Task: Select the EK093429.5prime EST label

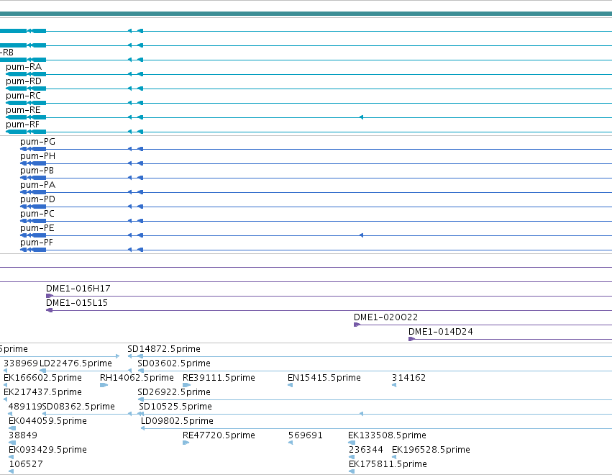Action: tap(47, 450)
